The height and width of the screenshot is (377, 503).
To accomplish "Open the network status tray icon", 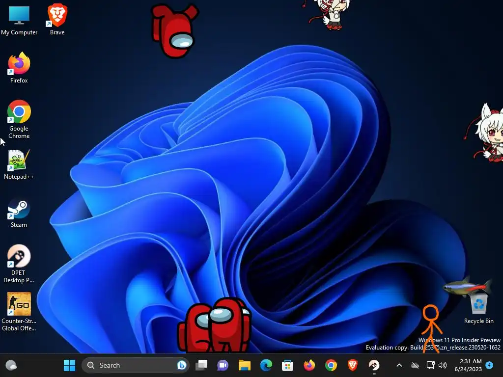I will pos(430,365).
